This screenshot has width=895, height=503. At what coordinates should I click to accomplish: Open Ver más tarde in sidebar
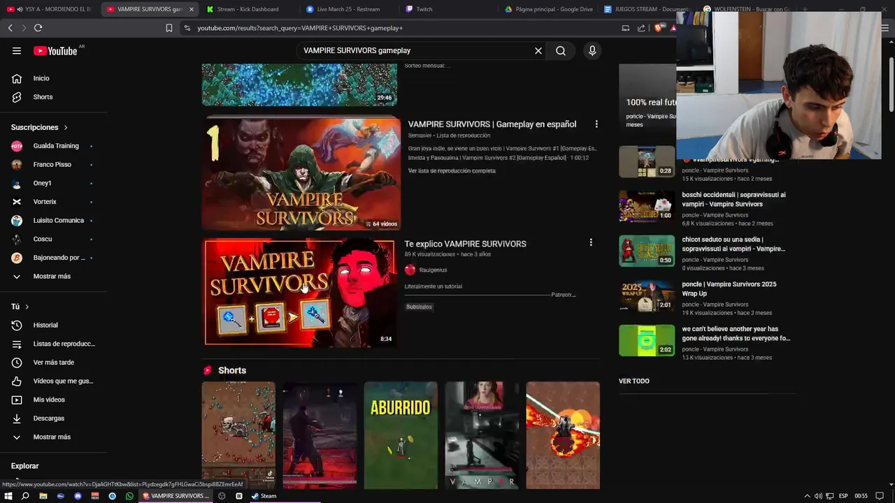pyautogui.click(x=55, y=363)
